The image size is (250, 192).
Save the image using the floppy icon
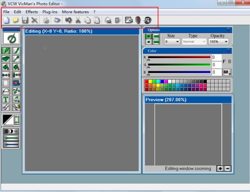[25, 20]
